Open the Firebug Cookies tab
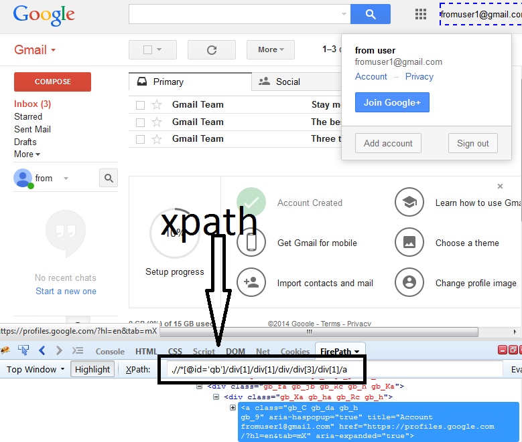This screenshot has width=522, height=442. [295, 352]
